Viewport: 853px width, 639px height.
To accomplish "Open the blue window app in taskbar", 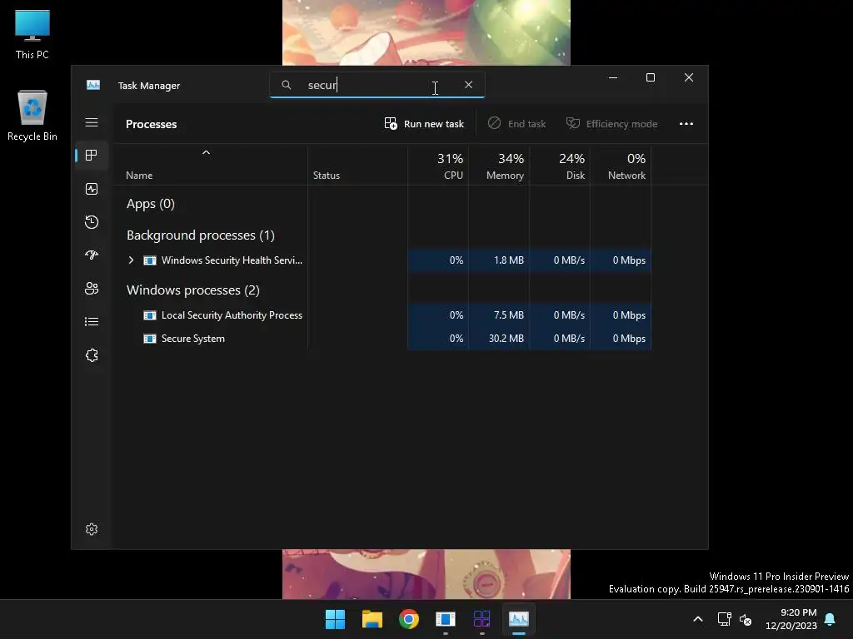I will coord(445,619).
